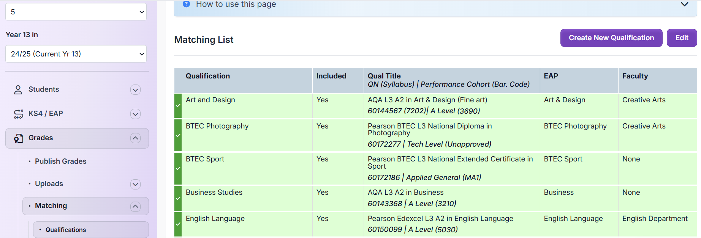
Task: Expand the Uploads submenu chevron
Action: coord(135,184)
